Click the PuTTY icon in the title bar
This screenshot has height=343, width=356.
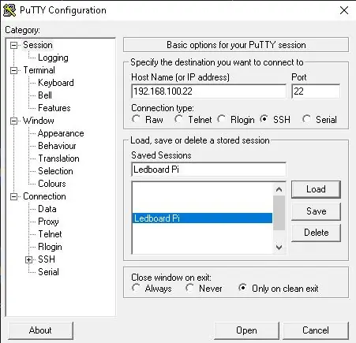(x=9, y=10)
